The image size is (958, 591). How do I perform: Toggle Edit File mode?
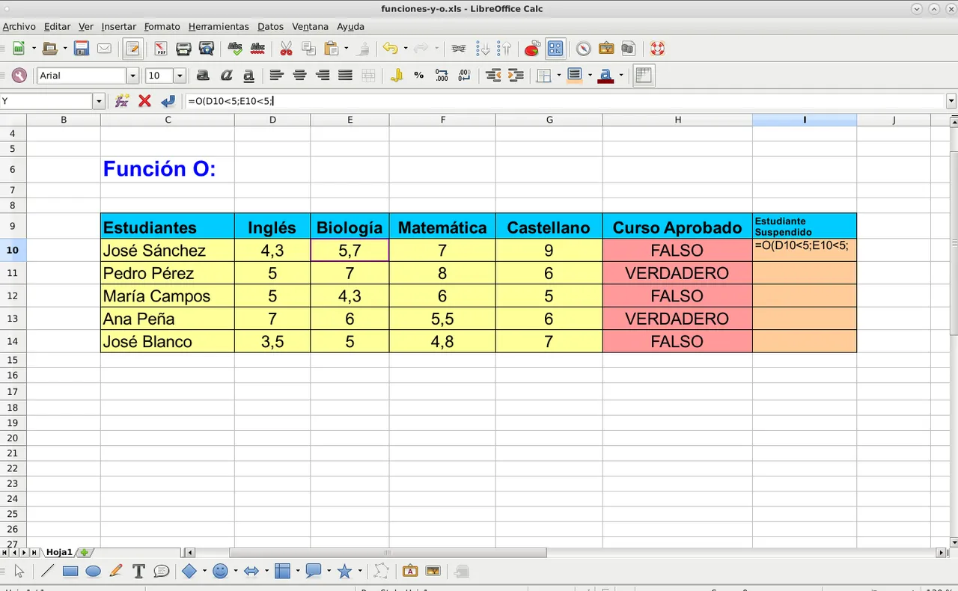[x=133, y=49]
